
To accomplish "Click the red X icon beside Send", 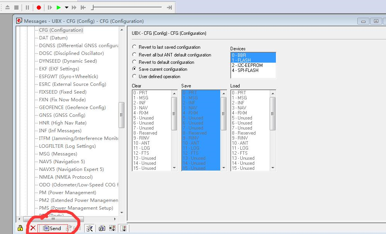I will pos(33,228).
